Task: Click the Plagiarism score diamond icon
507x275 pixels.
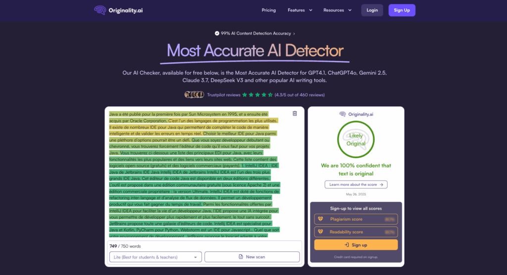Action: pyautogui.click(x=320, y=219)
